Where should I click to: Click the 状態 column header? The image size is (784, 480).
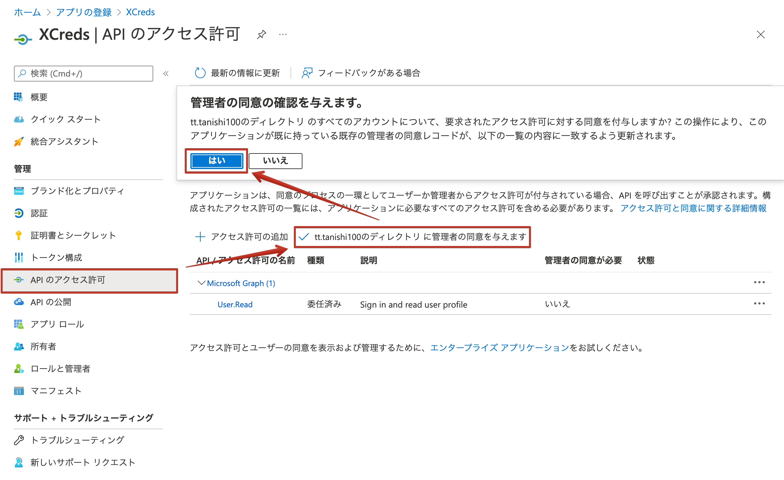point(646,260)
